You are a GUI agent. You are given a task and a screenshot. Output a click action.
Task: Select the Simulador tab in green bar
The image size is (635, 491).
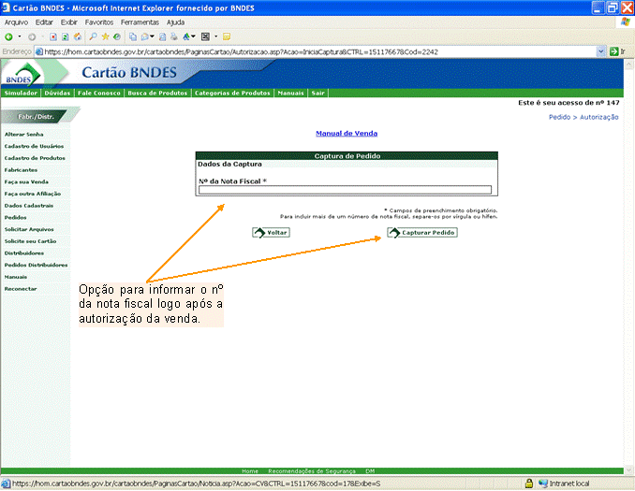pos(21,93)
